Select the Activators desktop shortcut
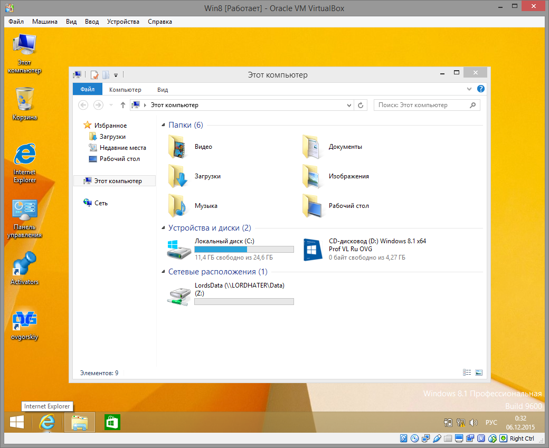 (x=24, y=268)
